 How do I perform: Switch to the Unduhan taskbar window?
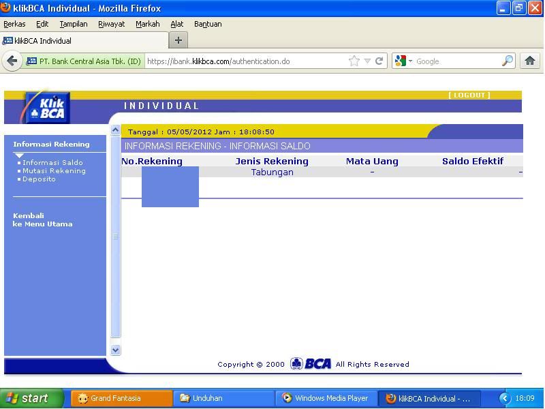click(224, 398)
